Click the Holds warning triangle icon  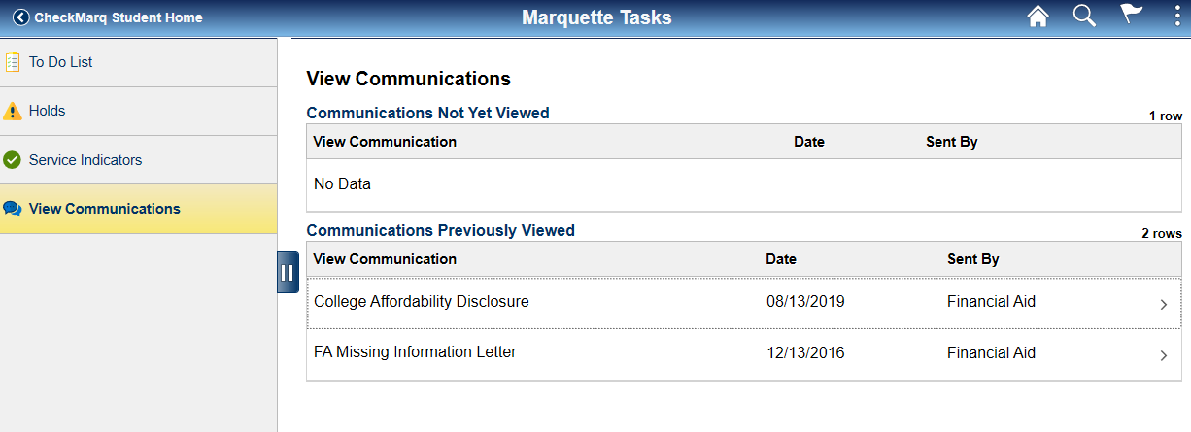click(x=13, y=112)
